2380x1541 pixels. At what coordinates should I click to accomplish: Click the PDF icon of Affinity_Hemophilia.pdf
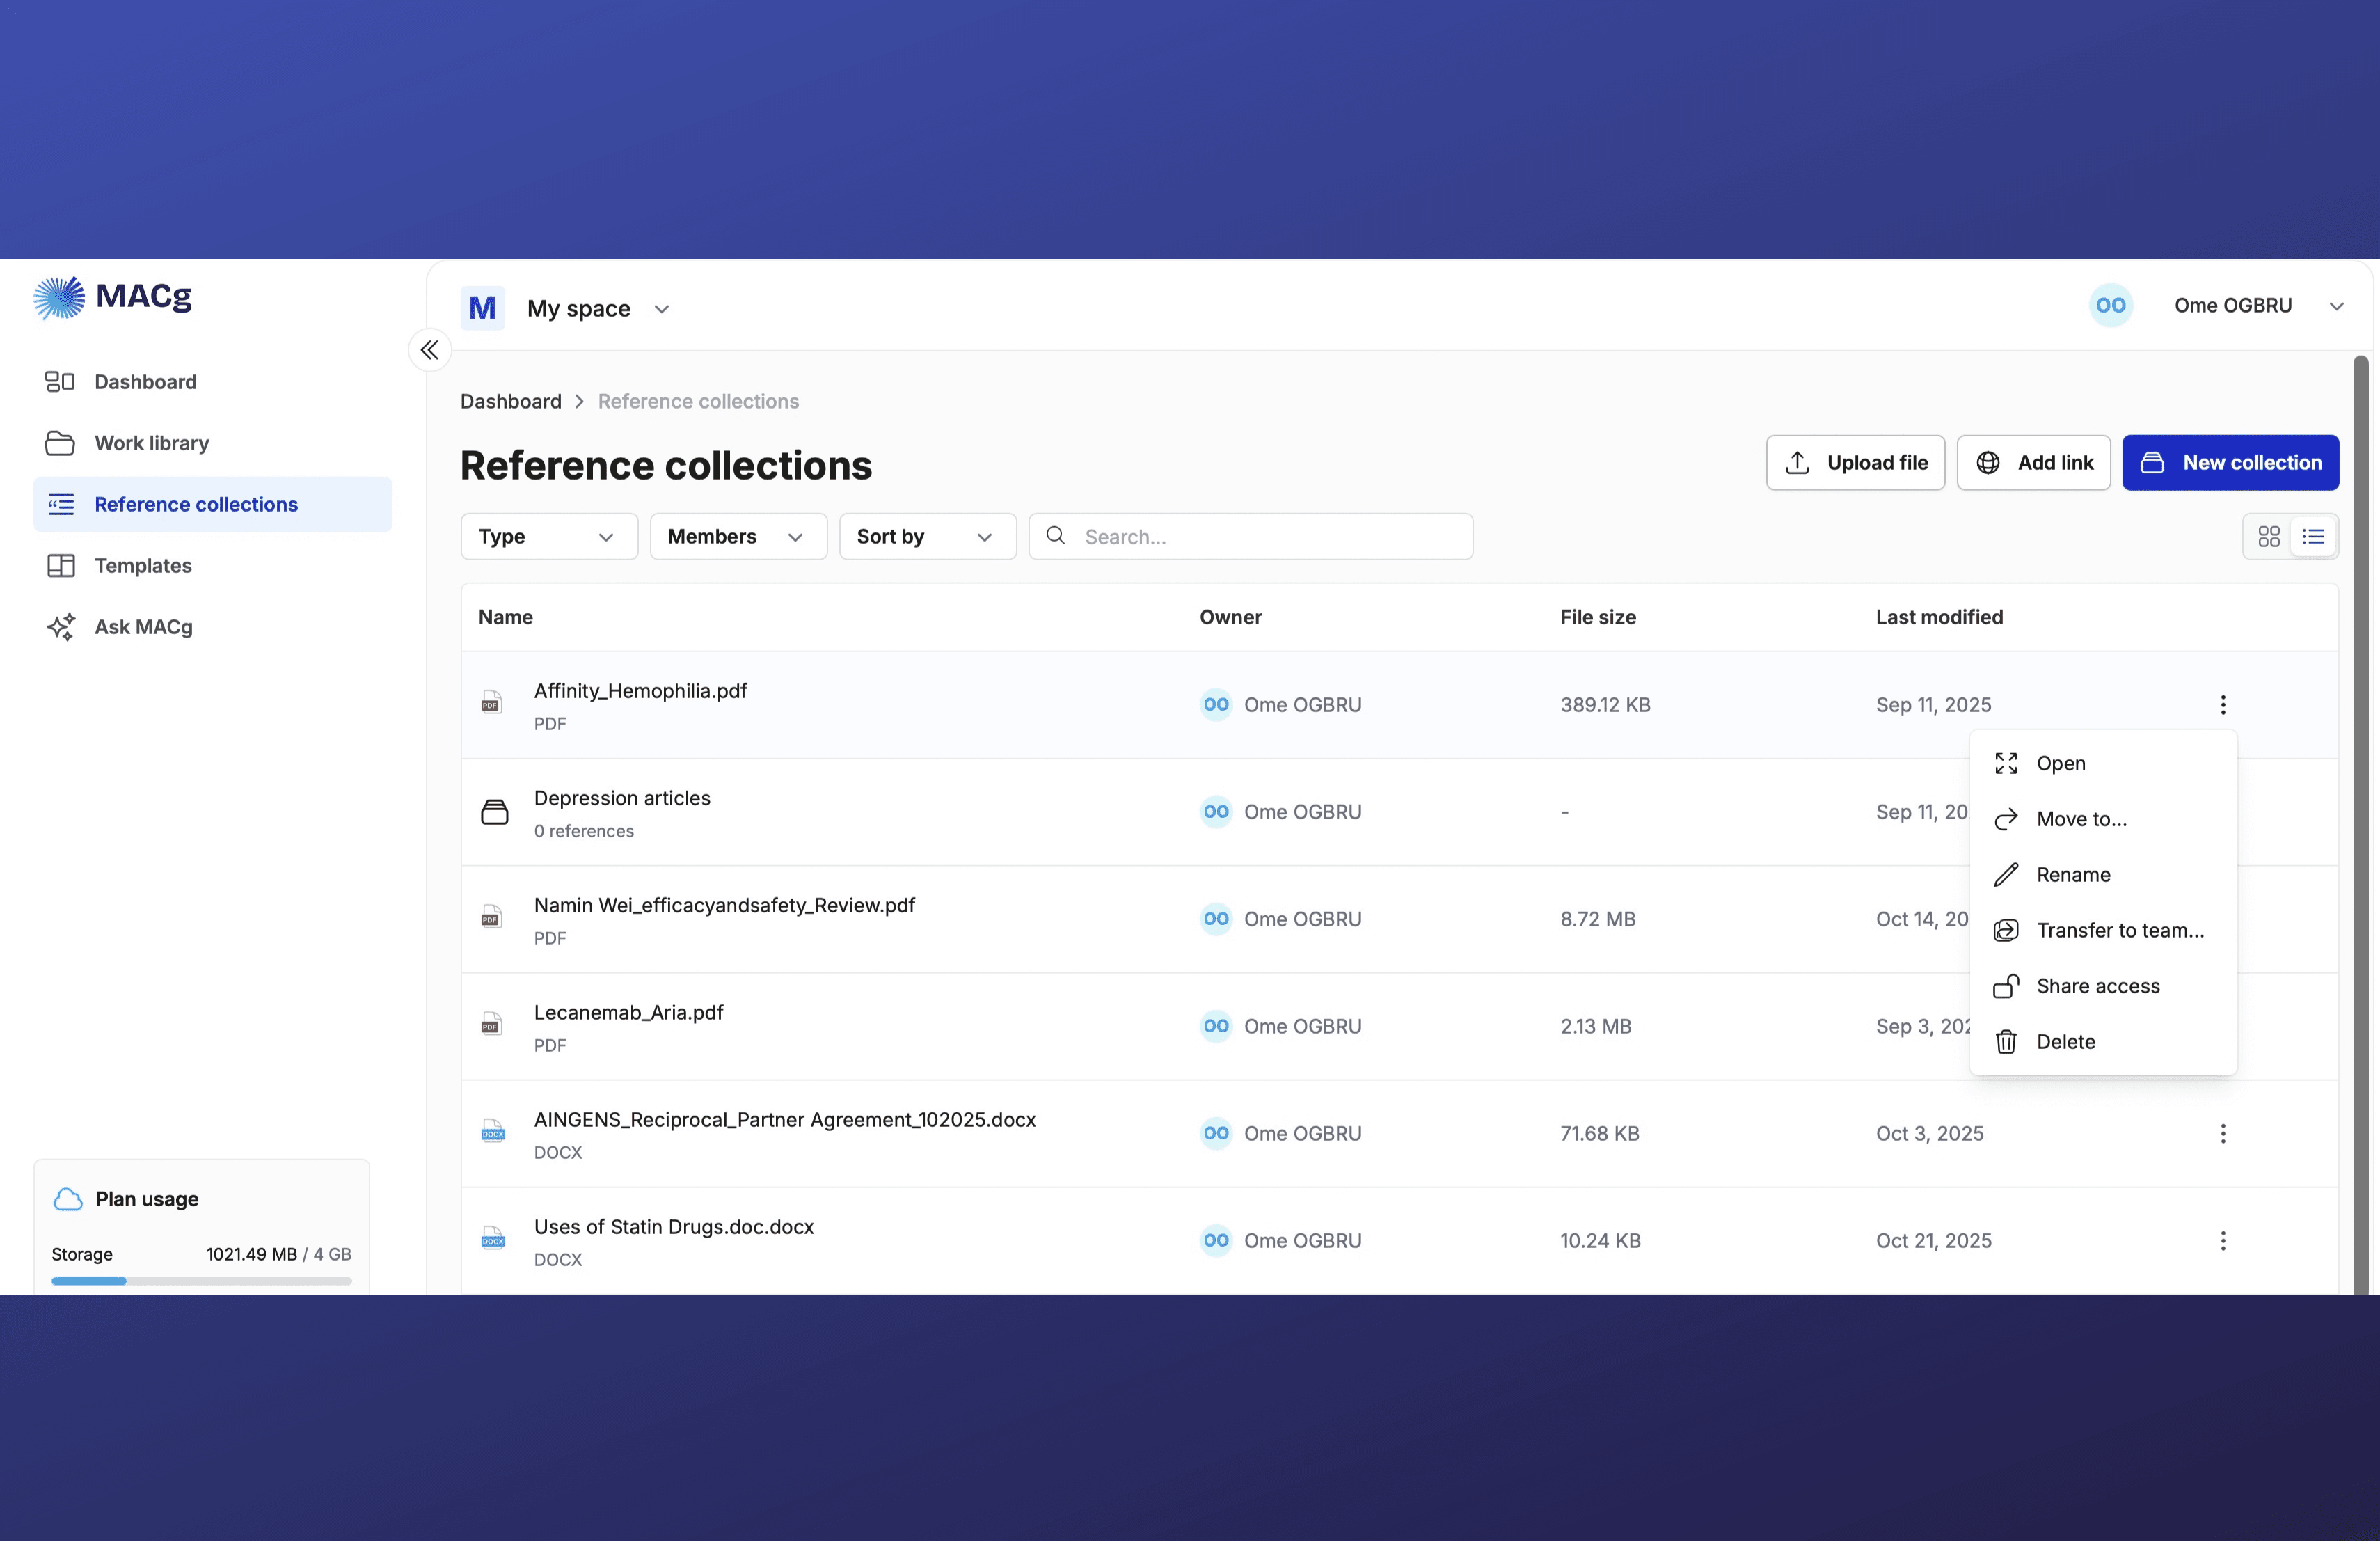(x=491, y=702)
